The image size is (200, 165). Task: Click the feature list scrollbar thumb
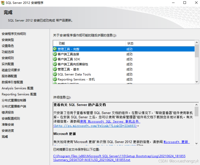click(x=197, y=51)
